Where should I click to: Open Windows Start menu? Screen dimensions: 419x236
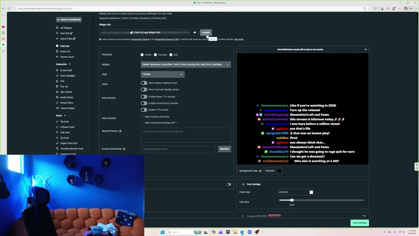(x=162, y=232)
